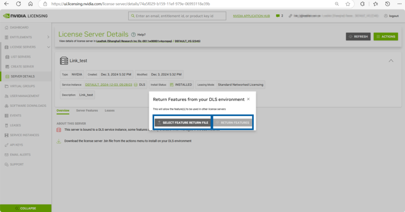Close the Return Features dialog
This screenshot has width=405, height=212.
coord(248,99)
